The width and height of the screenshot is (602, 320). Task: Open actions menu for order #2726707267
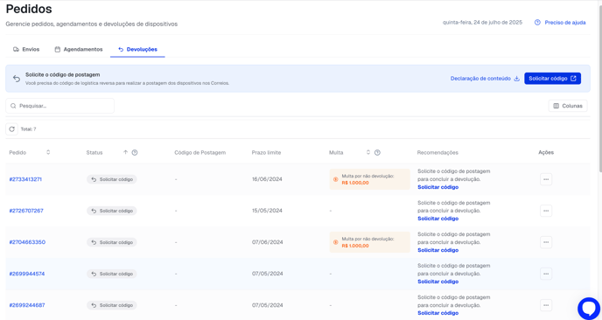click(546, 211)
